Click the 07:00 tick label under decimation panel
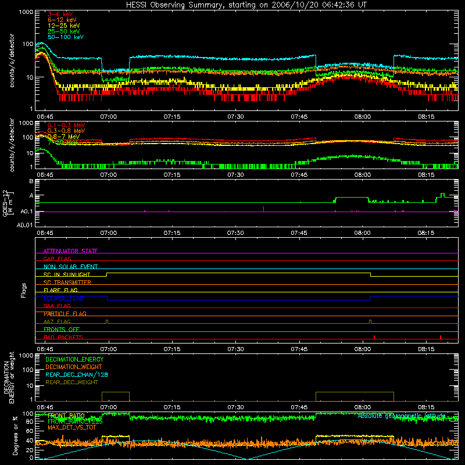 (109, 407)
